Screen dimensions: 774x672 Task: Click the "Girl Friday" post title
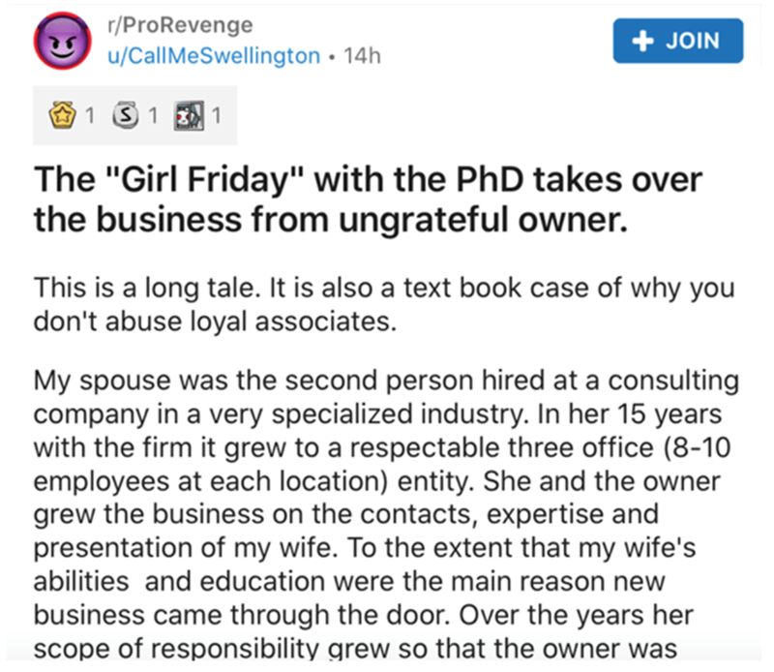point(368,180)
